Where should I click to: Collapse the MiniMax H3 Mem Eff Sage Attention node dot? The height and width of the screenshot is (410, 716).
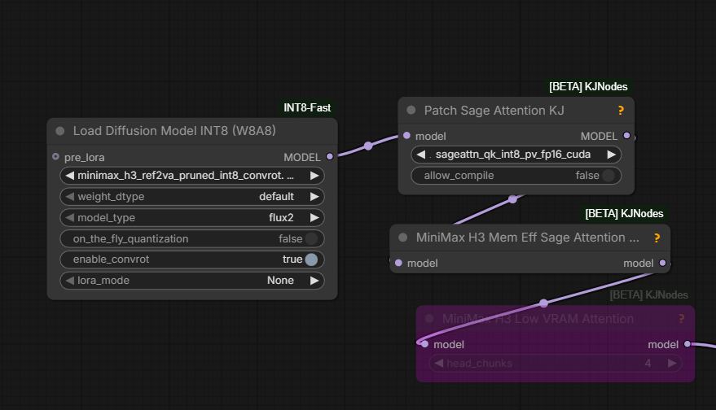pyautogui.click(x=402, y=238)
